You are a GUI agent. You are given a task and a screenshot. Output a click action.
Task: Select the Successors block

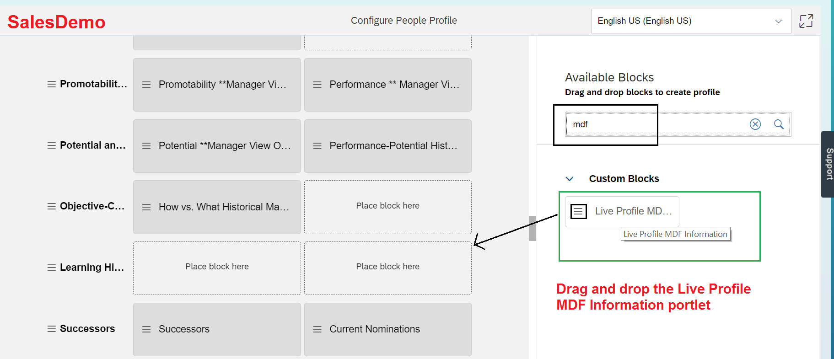coord(217,329)
